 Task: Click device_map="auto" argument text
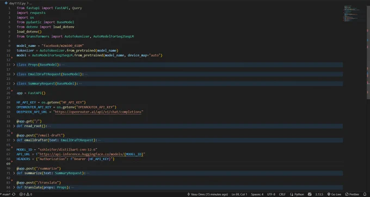pyautogui.click(x=144, y=55)
